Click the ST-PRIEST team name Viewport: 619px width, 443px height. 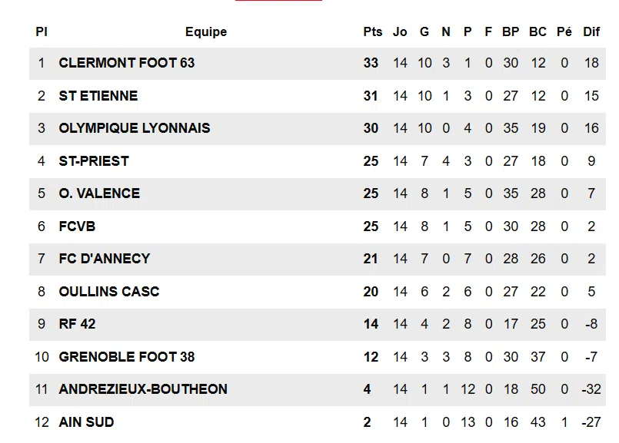click(94, 161)
